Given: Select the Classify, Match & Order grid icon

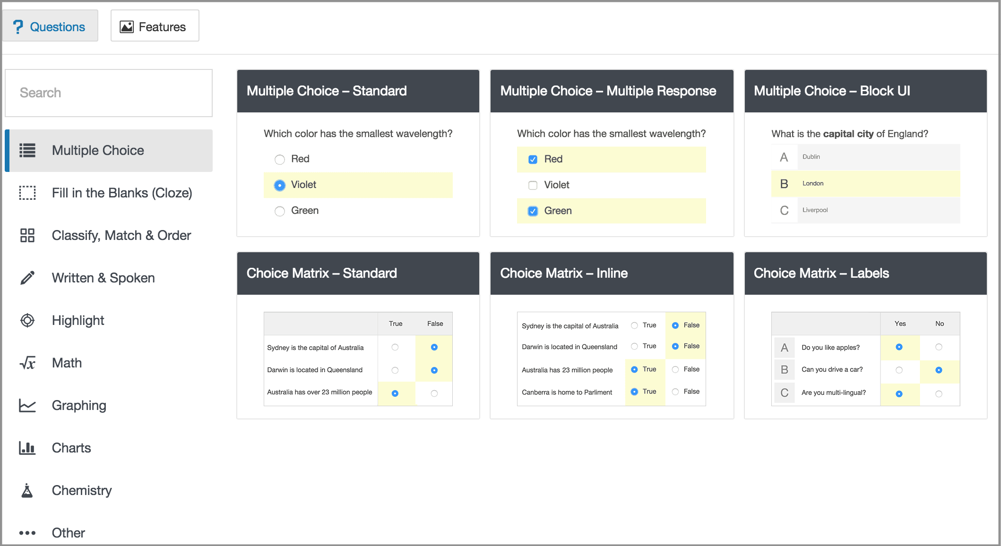Looking at the screenshot, I should pos(27,235).
